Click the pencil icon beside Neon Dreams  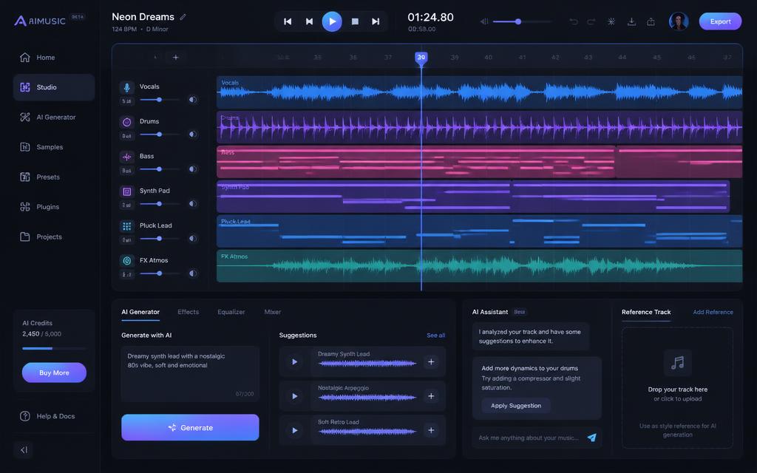183,17
